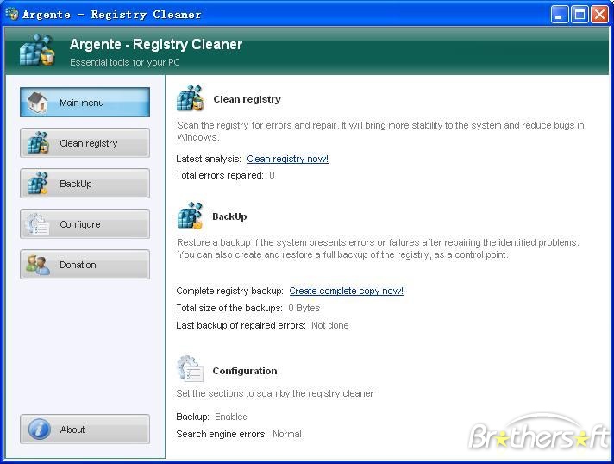Viewport: 614px width, 464px height.
Task: Click the blue info icon on About
Action: pyautogui.click(x=39, y=430)
